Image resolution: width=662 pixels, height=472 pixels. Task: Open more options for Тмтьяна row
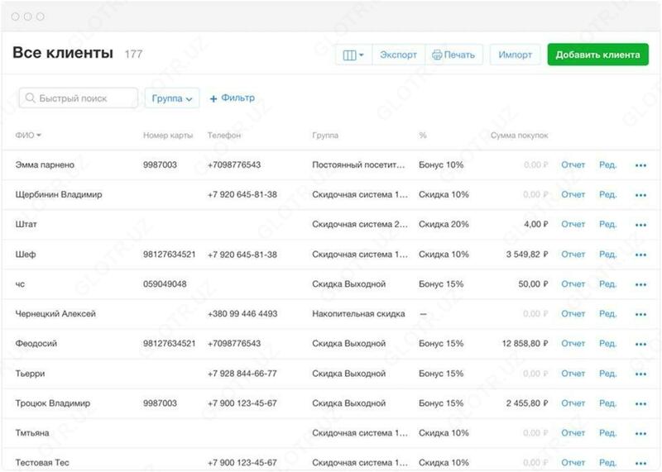pos(640,434)
